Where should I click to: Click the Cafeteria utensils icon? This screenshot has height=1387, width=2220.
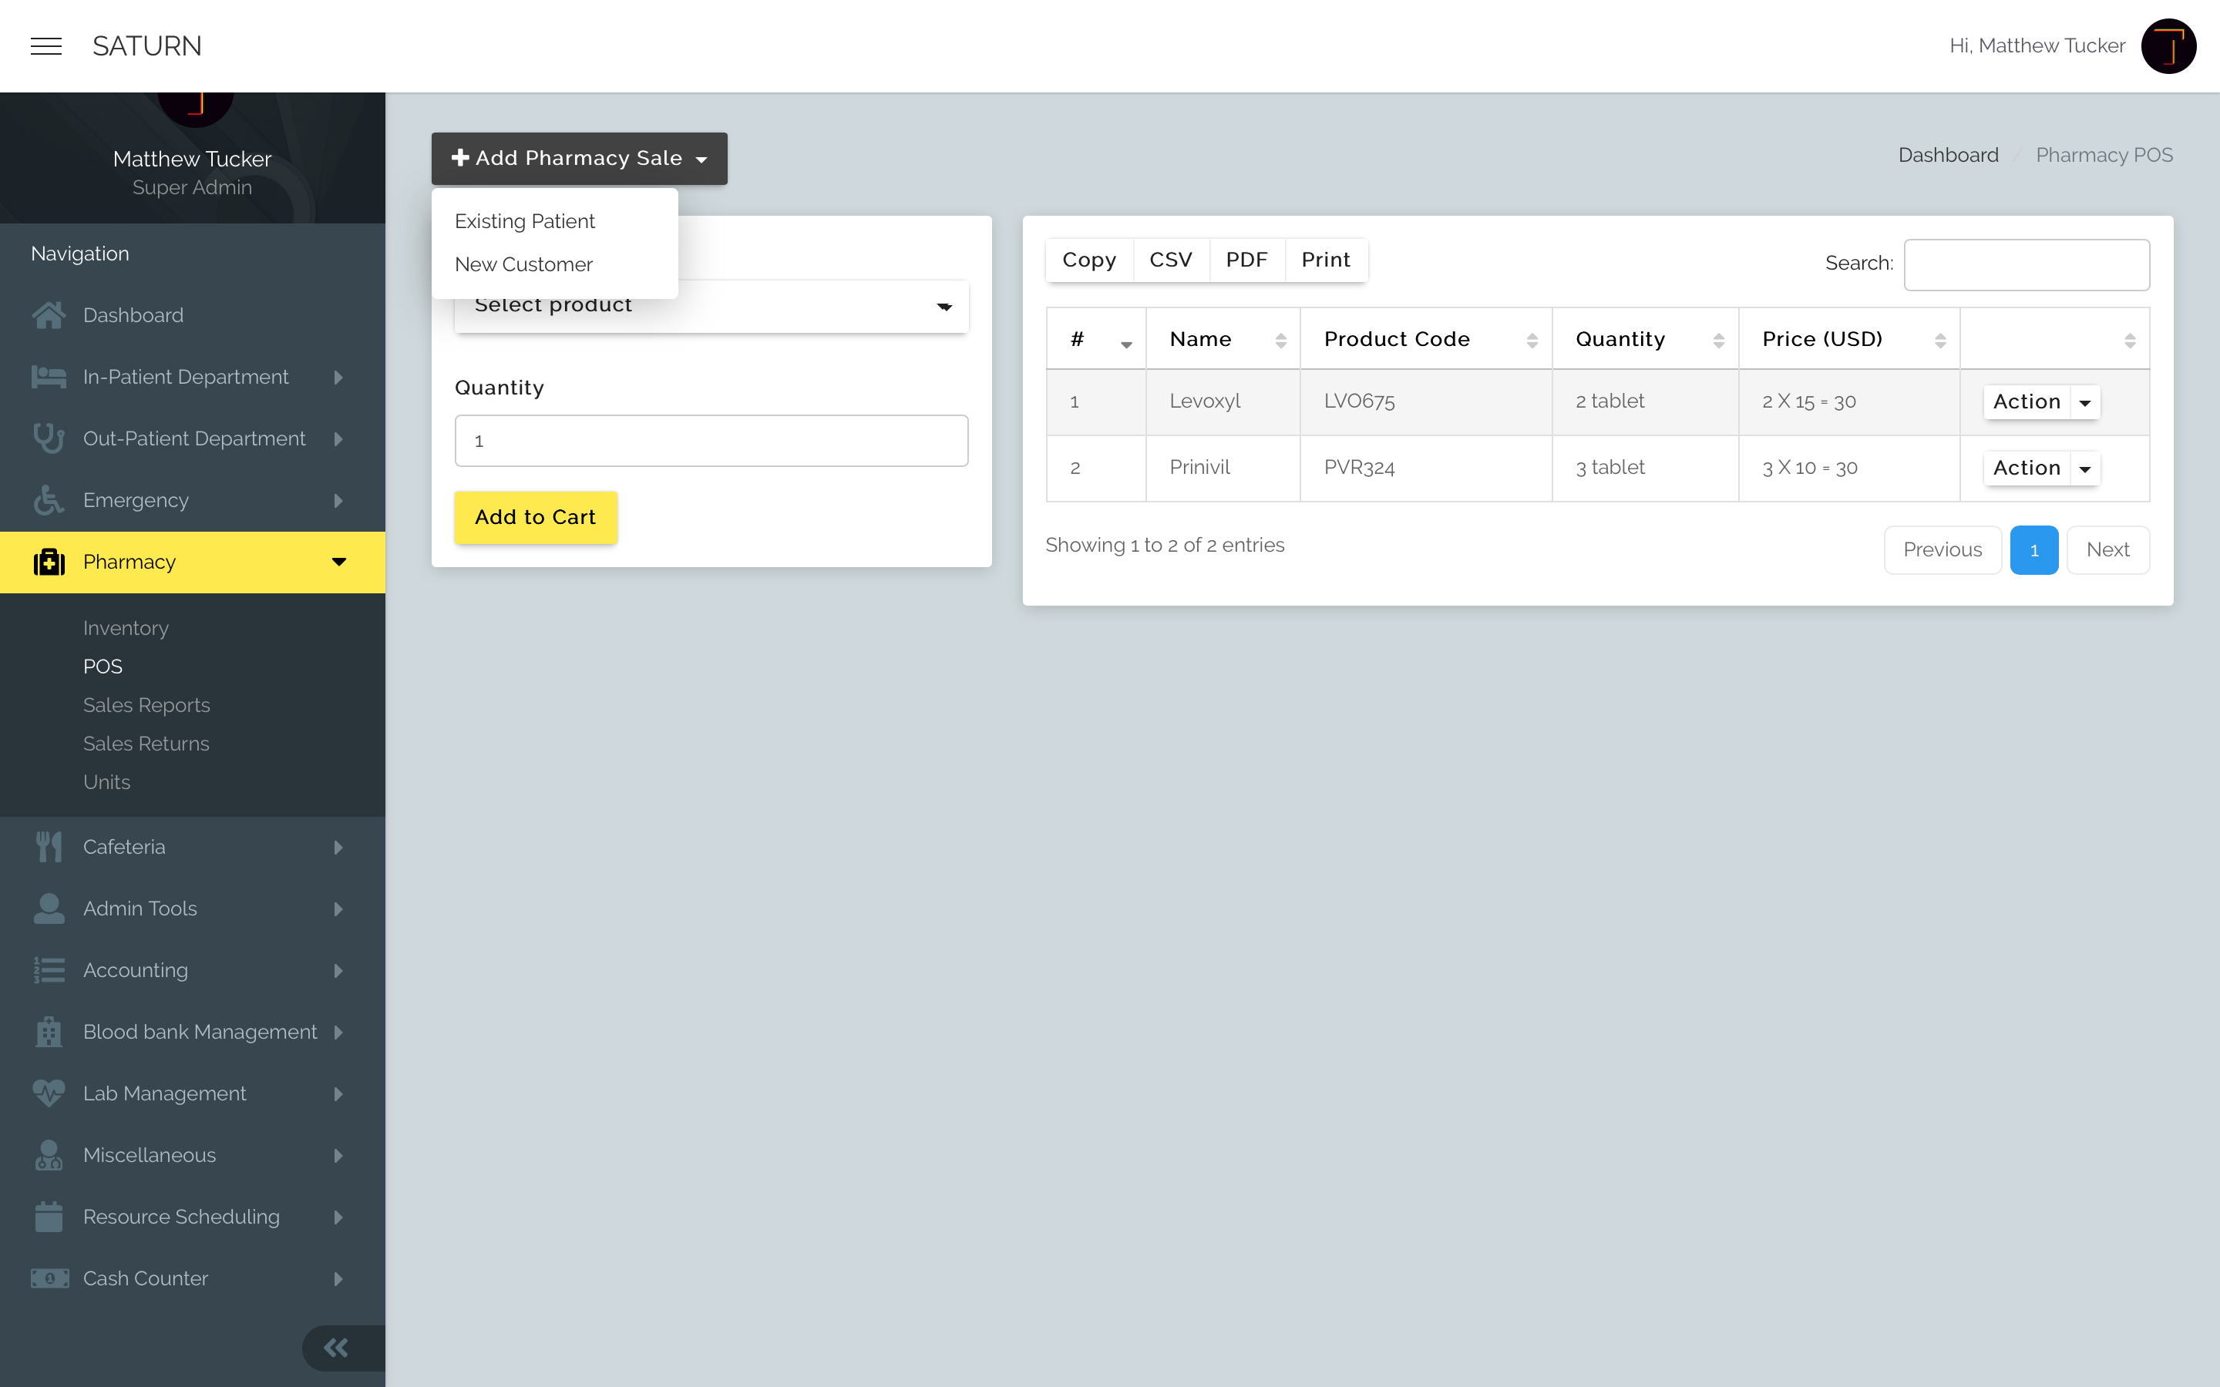point(49,847)
